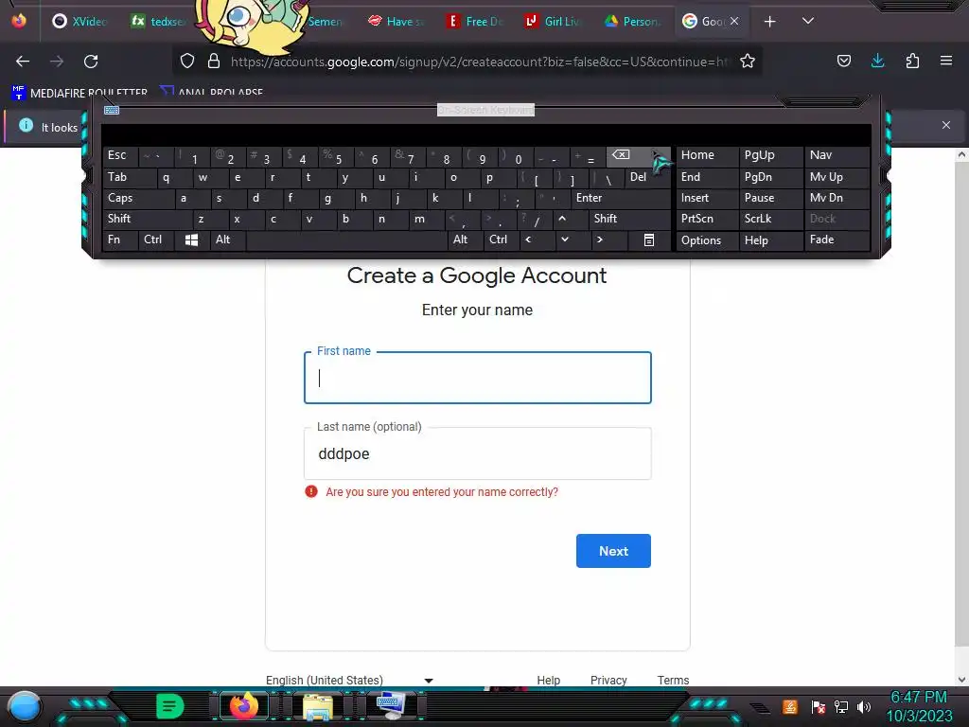The image size is (969, 727).
Task: Open language dropdown English (United States)
Action: coord(349,680)
